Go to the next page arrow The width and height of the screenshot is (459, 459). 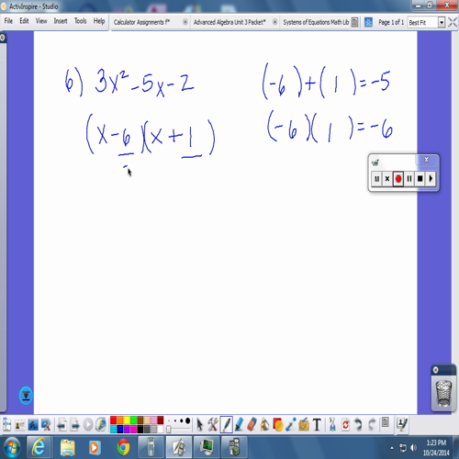pyautogui.click(x=74, y=425)
